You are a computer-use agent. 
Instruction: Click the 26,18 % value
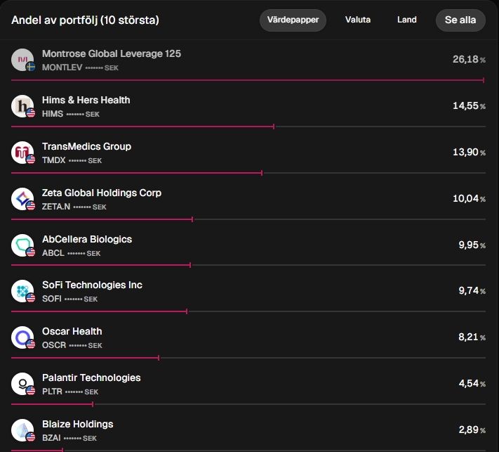(x=469, y=59)
